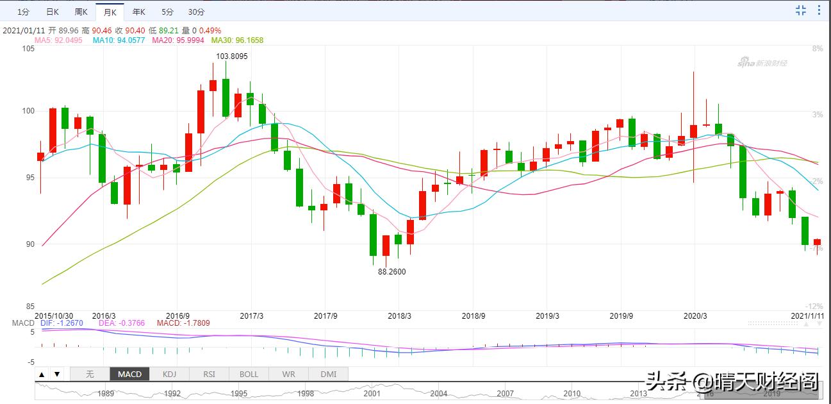
Task: Enable the RSI indicator
Action: [209, 374]
